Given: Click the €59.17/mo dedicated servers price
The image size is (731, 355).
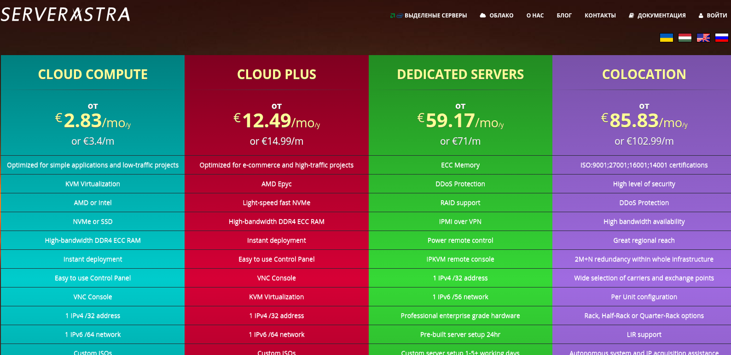Looking at the screenshot, I should [460, 121].
